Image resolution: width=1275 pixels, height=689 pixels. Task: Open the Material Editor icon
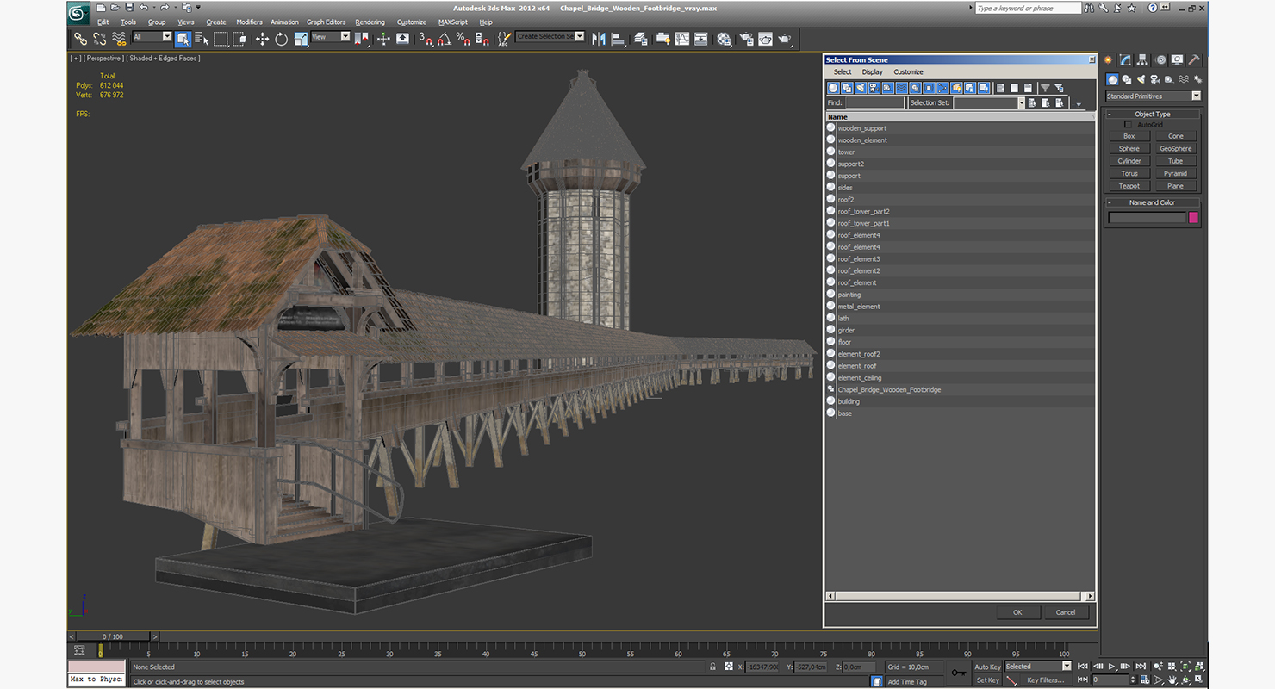click(724, 39)
